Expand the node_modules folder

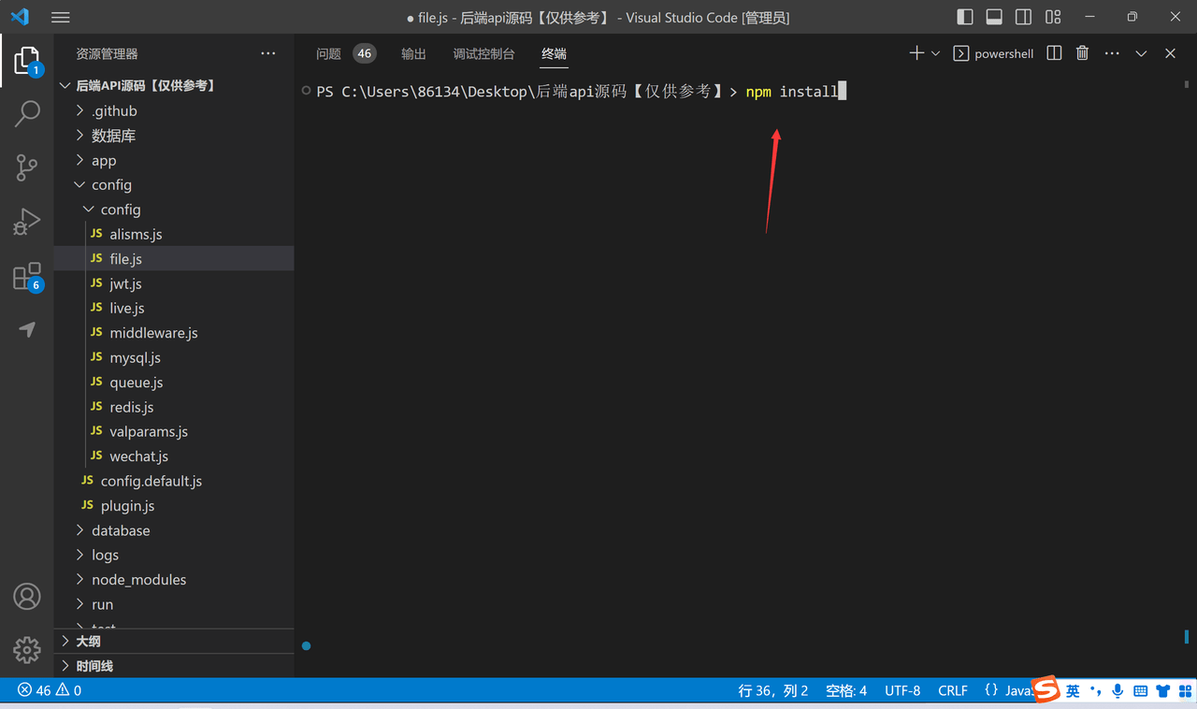(x=174, y=580)
